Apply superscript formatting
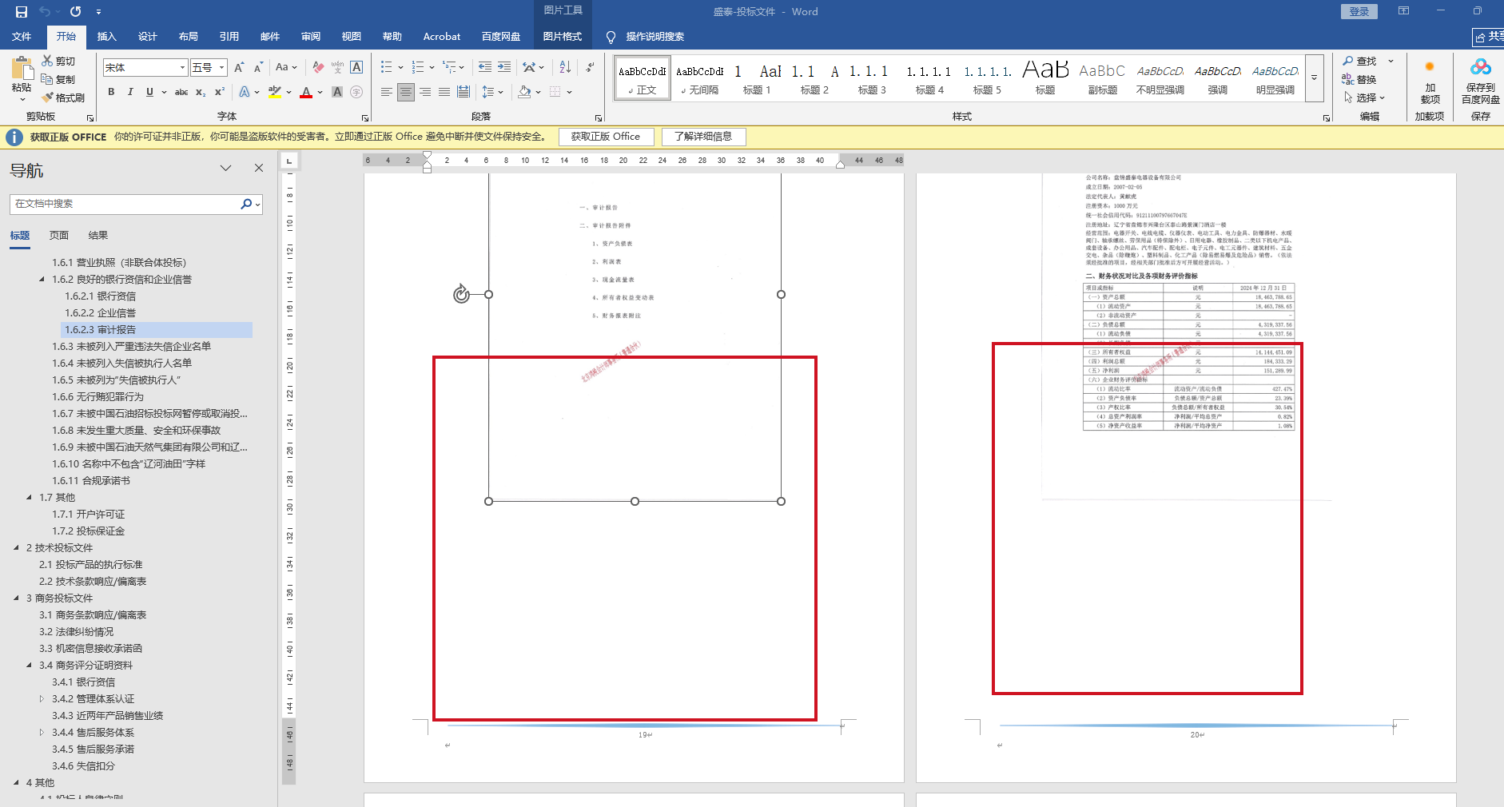This screenshot has width=1504, height=807. click(x=219, y=92)
